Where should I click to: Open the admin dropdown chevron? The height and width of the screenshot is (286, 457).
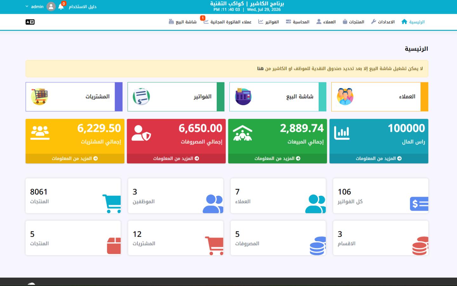point(27,6)
